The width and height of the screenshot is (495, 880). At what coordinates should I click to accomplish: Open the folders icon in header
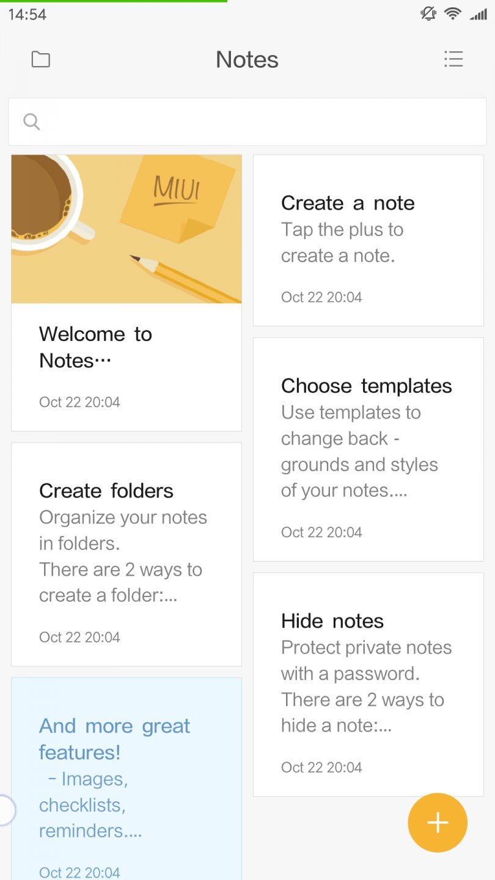(x=40, y=59)
